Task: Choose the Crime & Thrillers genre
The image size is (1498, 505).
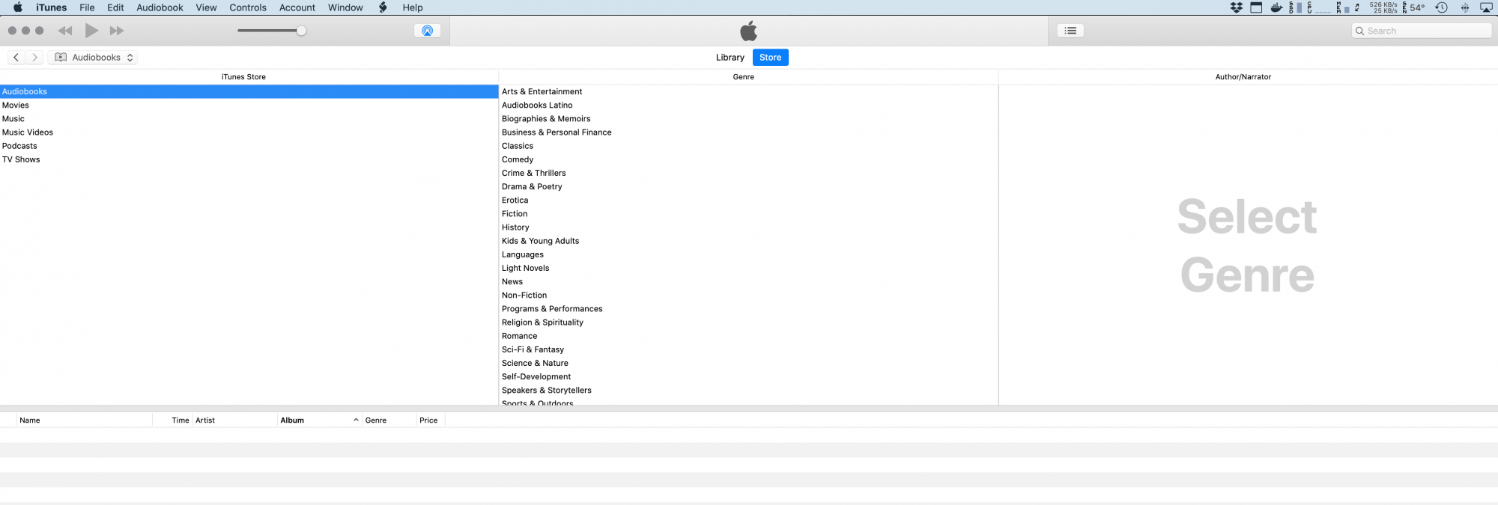Action: (x=748, y=173)
